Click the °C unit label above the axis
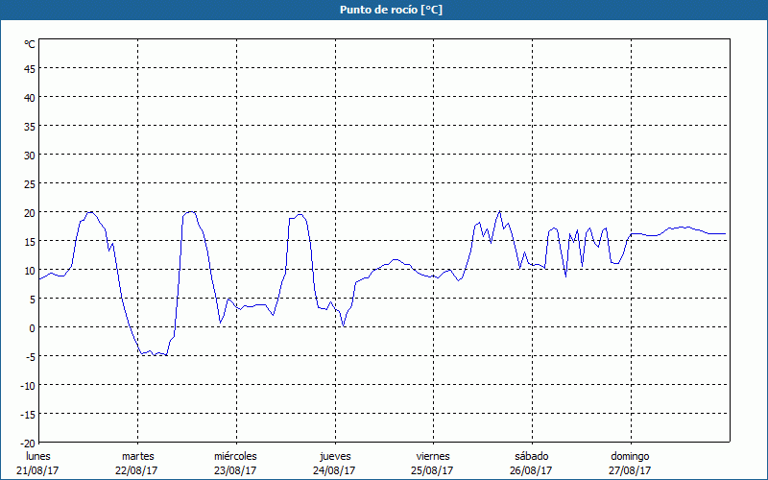This screenshot has height=480, width=768. point(29,44)
